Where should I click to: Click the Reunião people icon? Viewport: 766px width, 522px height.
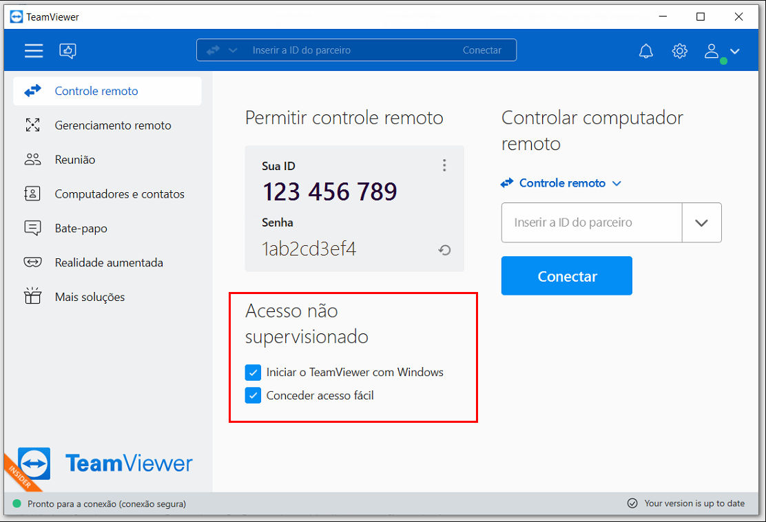32,159
